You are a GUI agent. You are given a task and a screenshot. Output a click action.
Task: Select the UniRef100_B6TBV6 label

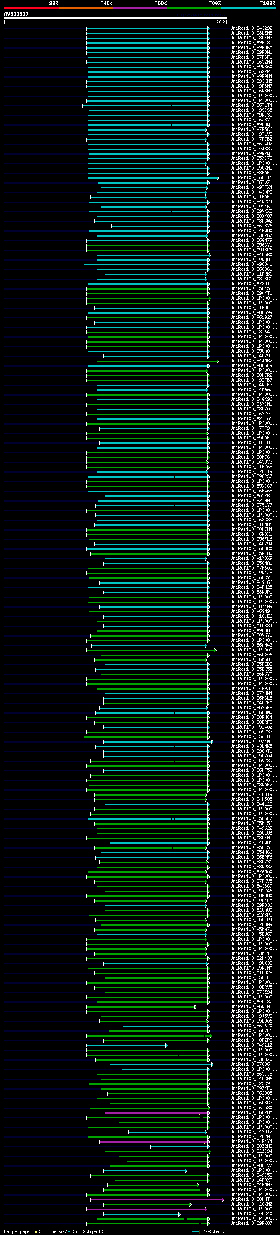[x=251, y=226]
